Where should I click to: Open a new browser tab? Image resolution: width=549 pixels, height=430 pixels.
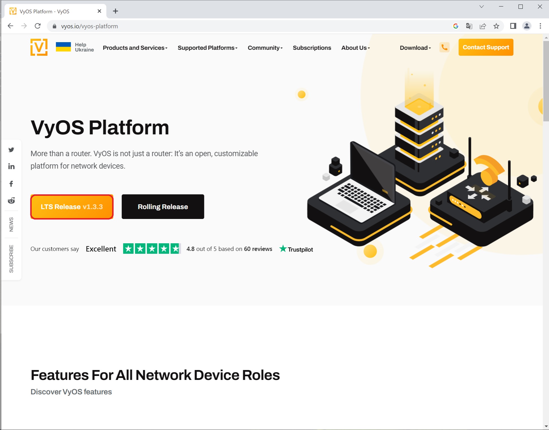[115, 11]
